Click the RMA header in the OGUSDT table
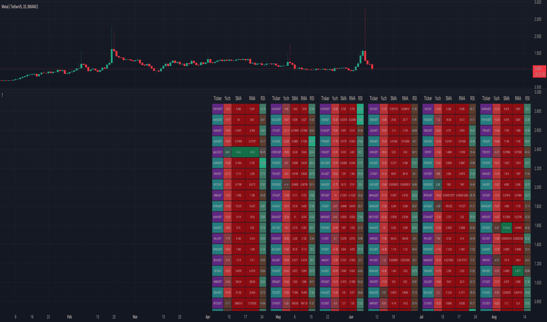547x322 pixels. point(462,98)
